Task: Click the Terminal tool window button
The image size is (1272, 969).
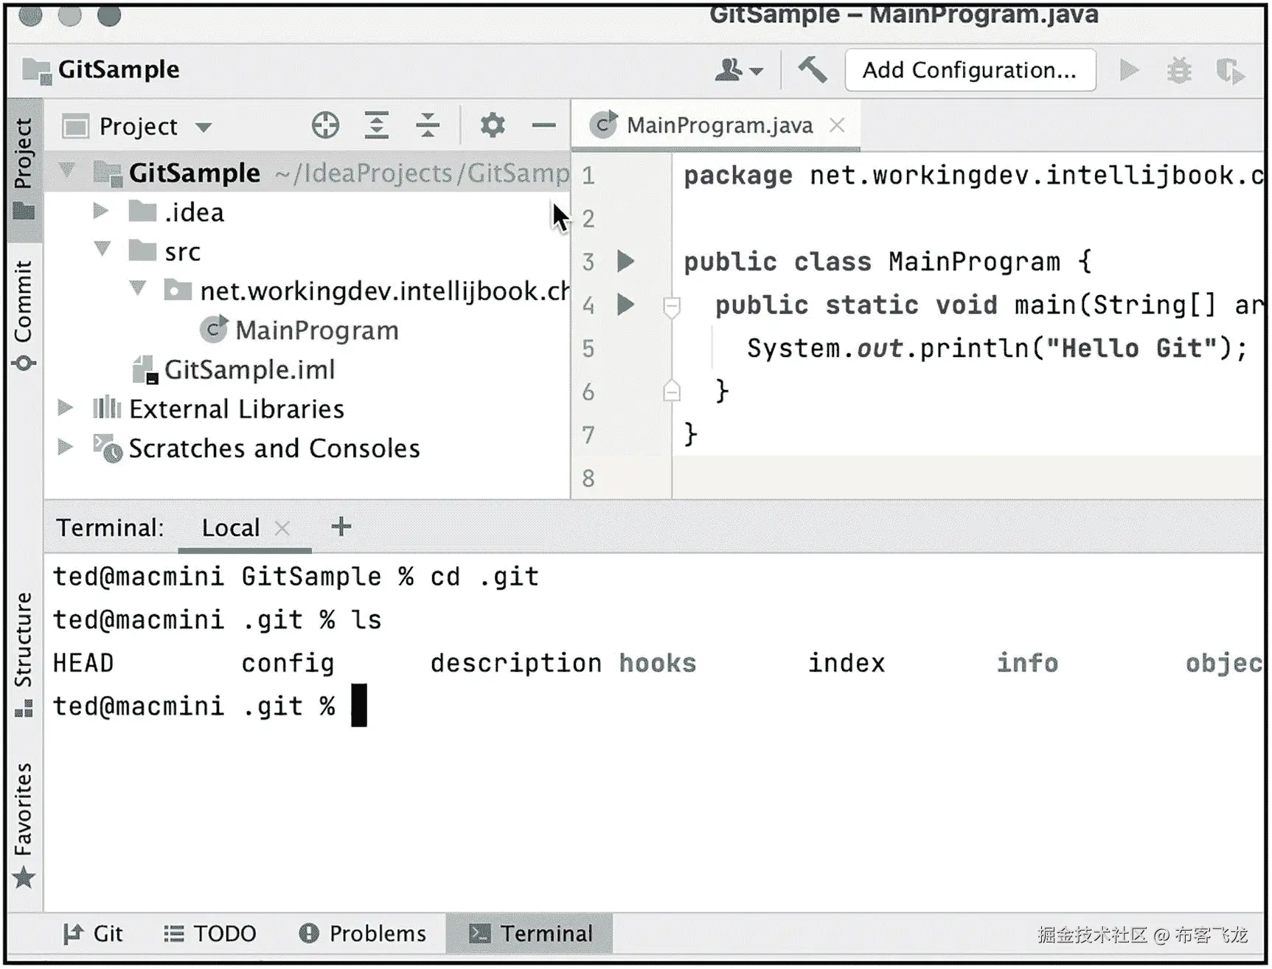Action: (x=530, y=934)
